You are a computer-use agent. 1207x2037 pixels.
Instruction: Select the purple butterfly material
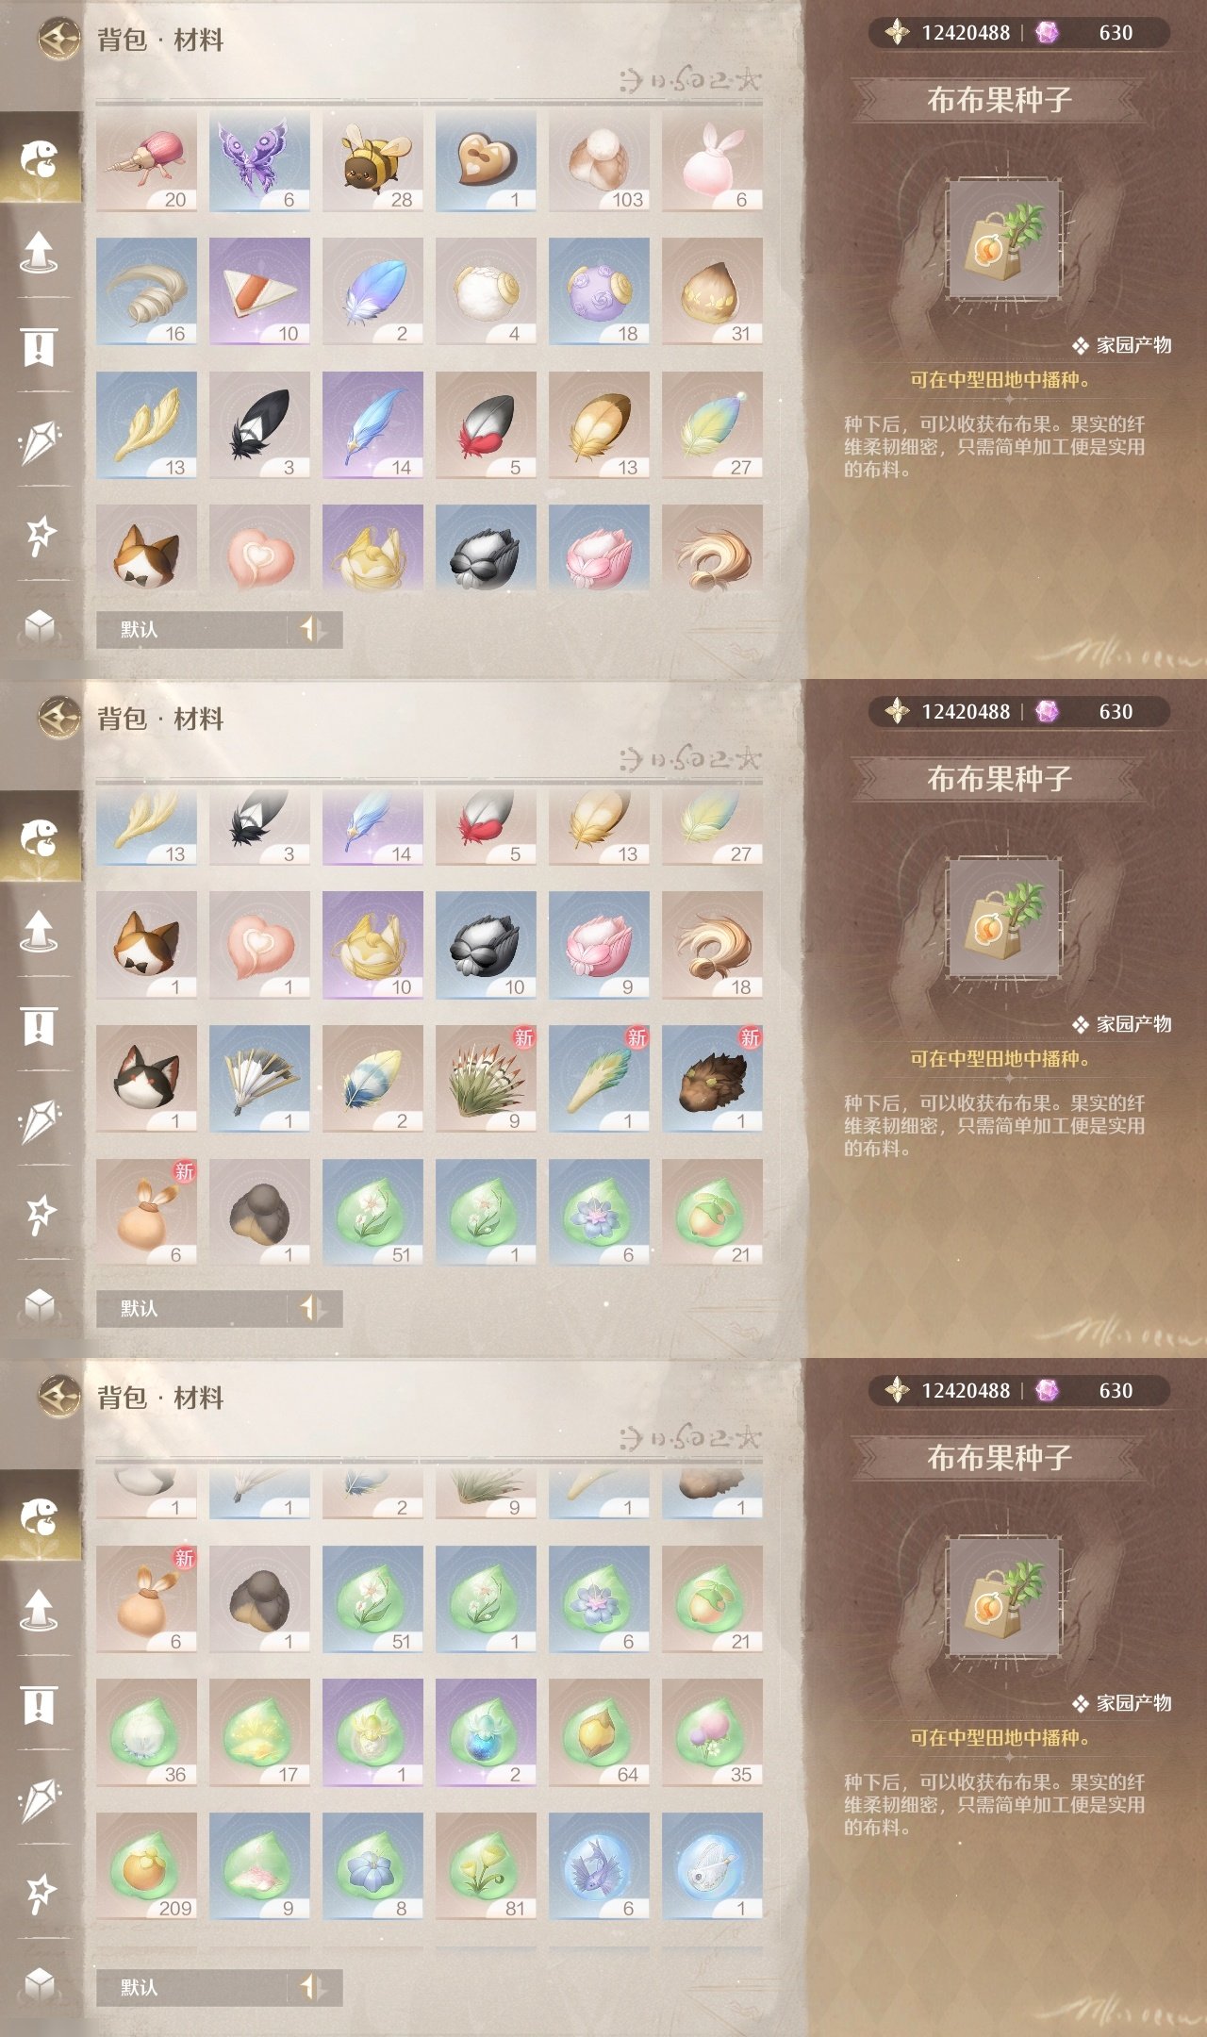pos(259,160)
